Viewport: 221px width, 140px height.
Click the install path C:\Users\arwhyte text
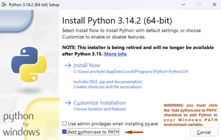click(131, 72)
